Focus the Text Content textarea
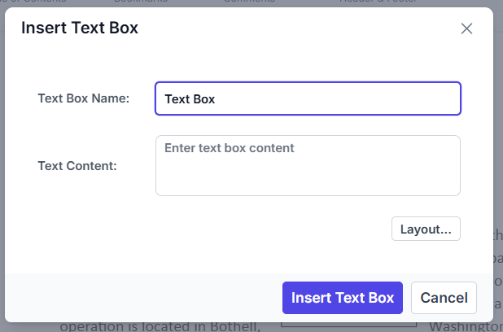This screenshot has width=503, height=332. coord(308,165)
